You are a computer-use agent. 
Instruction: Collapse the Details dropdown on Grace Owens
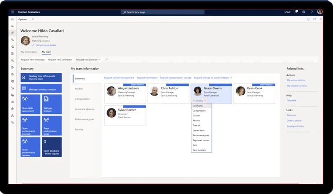tap(200, 101)
